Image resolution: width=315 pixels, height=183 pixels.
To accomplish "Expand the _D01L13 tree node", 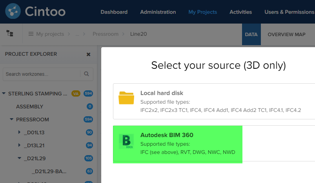I will 19,132.
